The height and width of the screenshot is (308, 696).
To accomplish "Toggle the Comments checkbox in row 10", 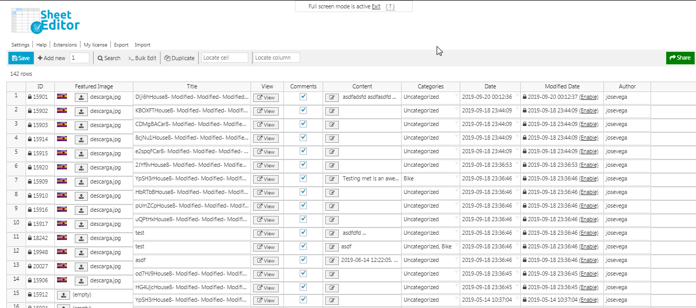I will pyautogui.click(x=303, y=219).
